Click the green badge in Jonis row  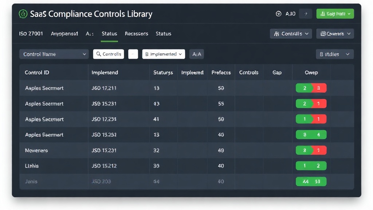point(311,182)
